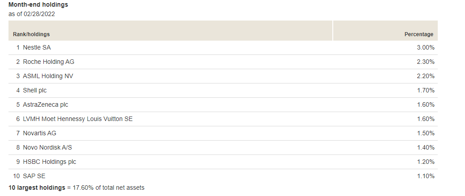Select the Roche Holding AG row name

[48, 62]
